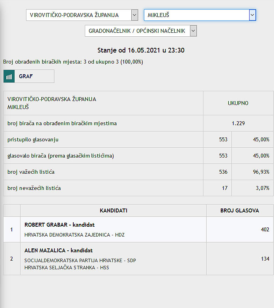Select the VIROVITIČKO-PODRAVSKA ŽUPANIJA combo box
The height and width of the screenshot is (308, 274).
(82, 15)
